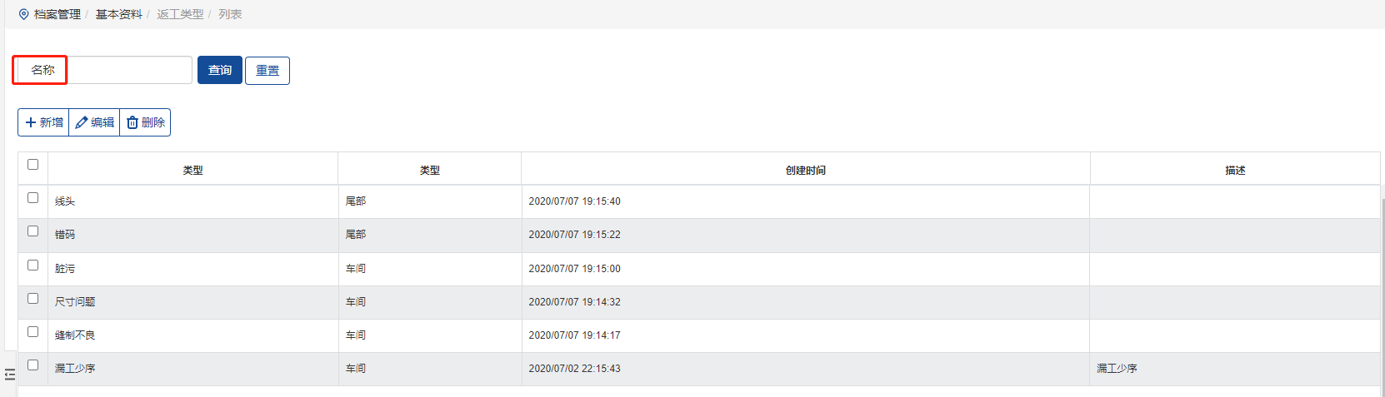Focus the 名称 search input field
Viewport: 1385px width, 397px height.
[129, 70]
